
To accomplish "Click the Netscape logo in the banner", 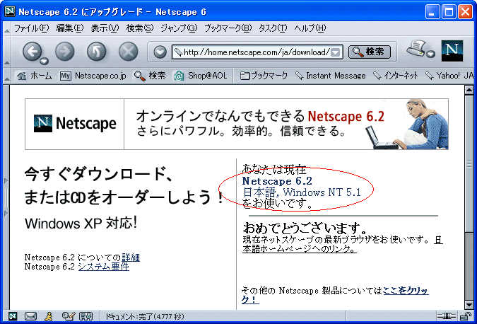I will click(75, 124).
